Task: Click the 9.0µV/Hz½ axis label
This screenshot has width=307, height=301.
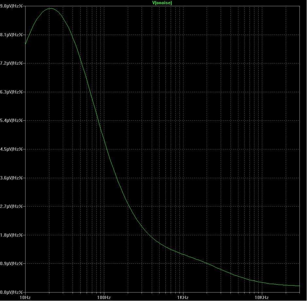Action: 11,6
